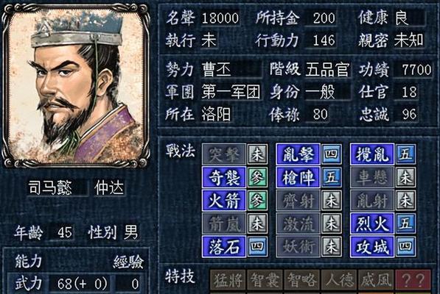Image resolution: width=440 pixels, height=294 pixels.
Task: Click the red ?? unknown skill slot
Action: (x=413, y=280)
